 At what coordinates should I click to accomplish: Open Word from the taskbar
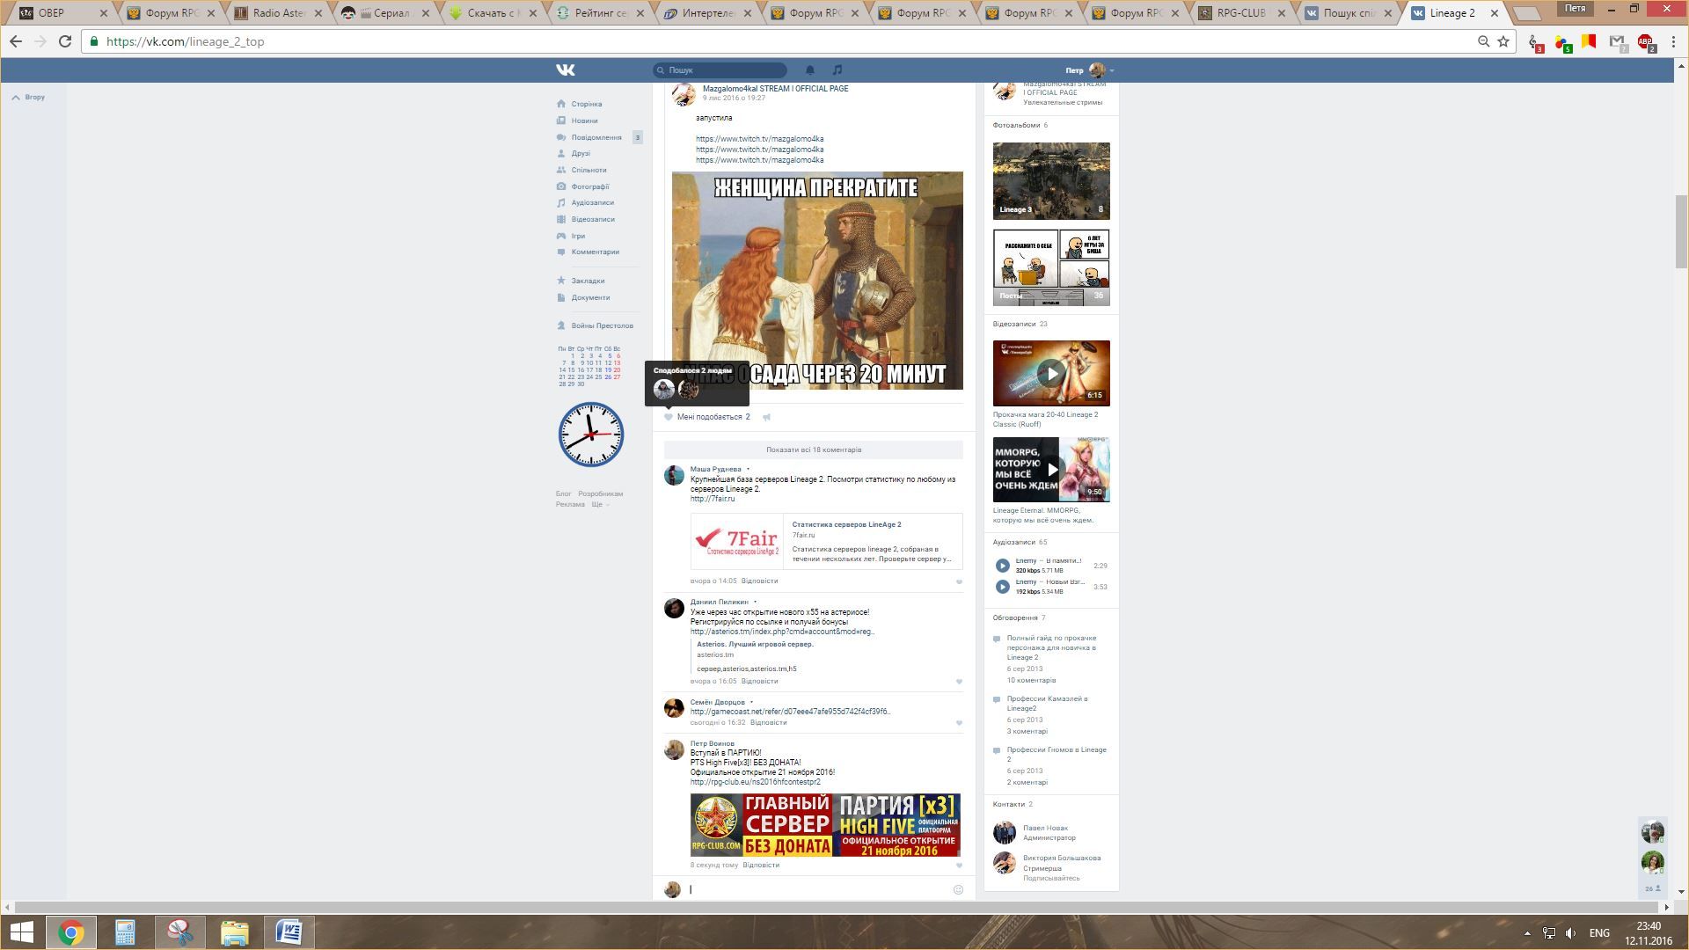coord(289,932)
